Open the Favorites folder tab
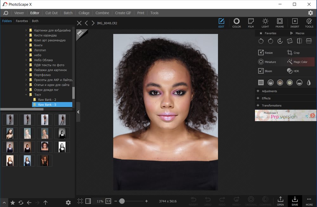 (x=22, y=21)
